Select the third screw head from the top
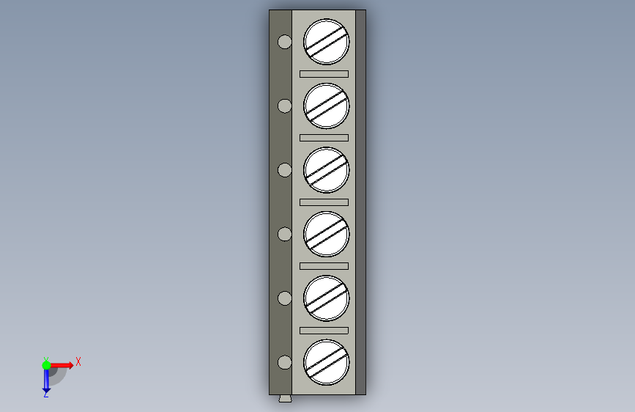The height and width of the screenshot is (412, 635). (x=327, y=170)
